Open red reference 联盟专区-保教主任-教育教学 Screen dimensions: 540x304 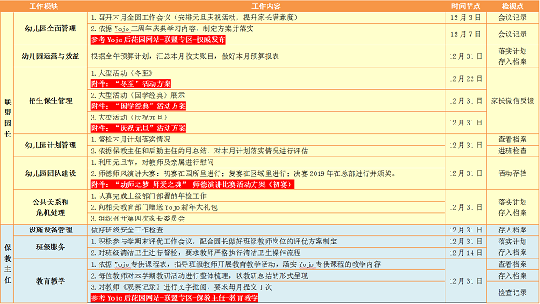point(175,298)
